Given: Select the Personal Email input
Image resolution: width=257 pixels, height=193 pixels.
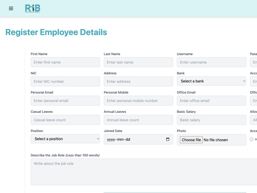Looking at the screenshot, I should [65, 101].
